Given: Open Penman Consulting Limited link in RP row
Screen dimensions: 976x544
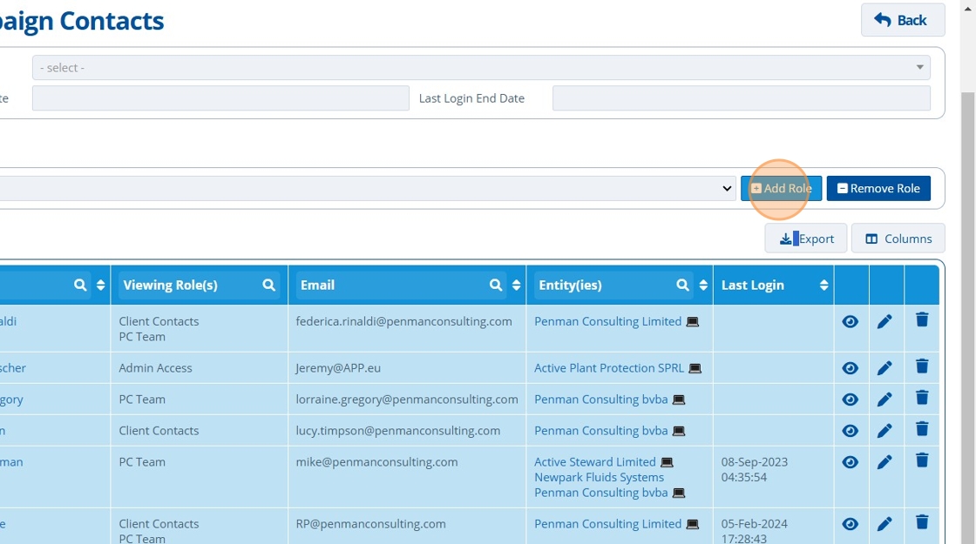Looking at the screenshot, I should [x=607, y=524].
